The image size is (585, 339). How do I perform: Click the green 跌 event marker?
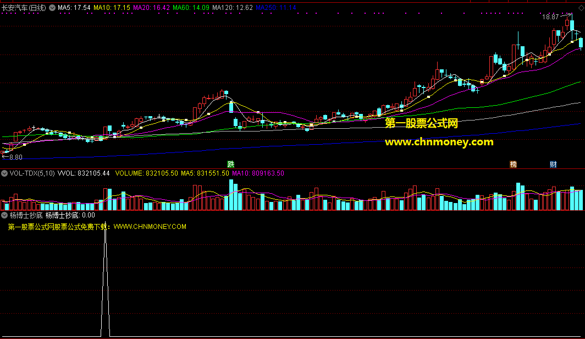pyautogui.click(x=230, y=165)
